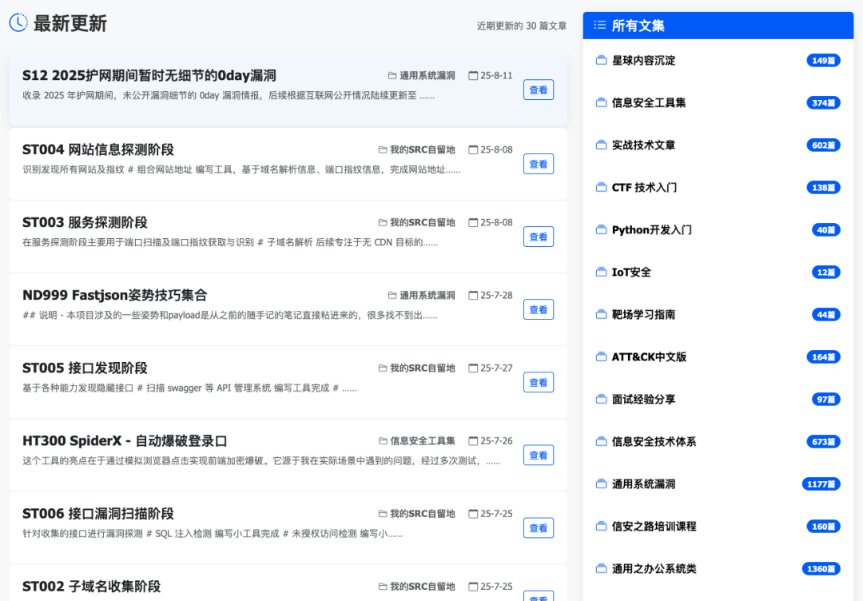
Task: Click the folder icon for ATT&CK中文版
Action: coord(602,356)
